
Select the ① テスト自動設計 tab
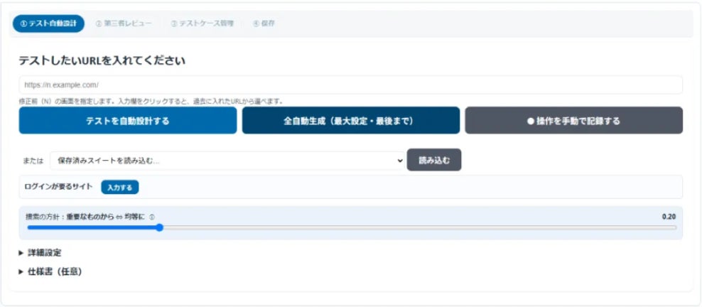click(48, 23)
